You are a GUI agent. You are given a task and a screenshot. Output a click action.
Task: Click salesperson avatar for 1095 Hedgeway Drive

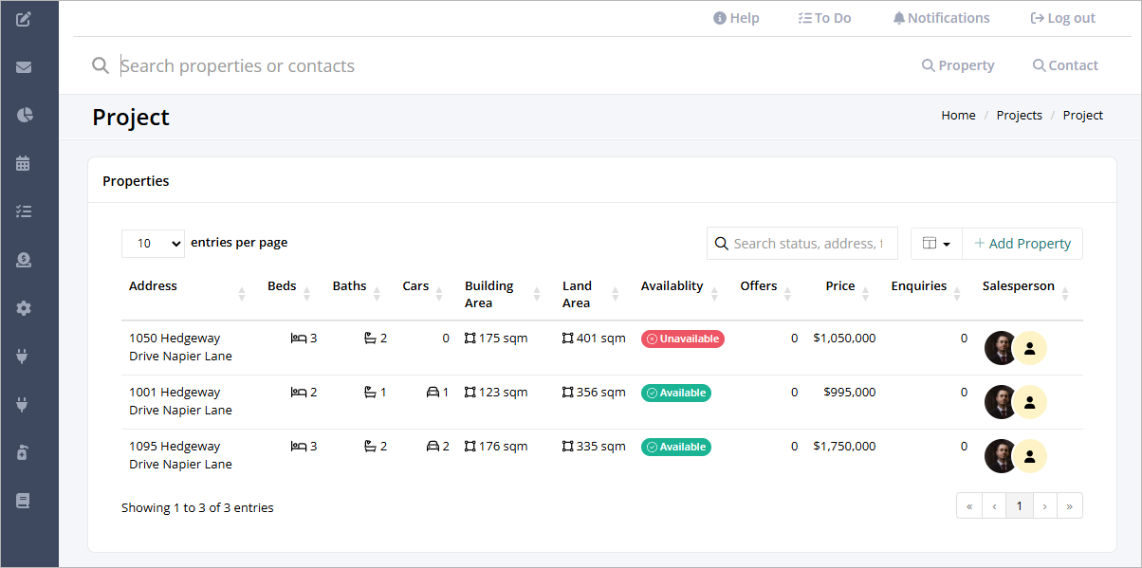(x=1001, y=456)
